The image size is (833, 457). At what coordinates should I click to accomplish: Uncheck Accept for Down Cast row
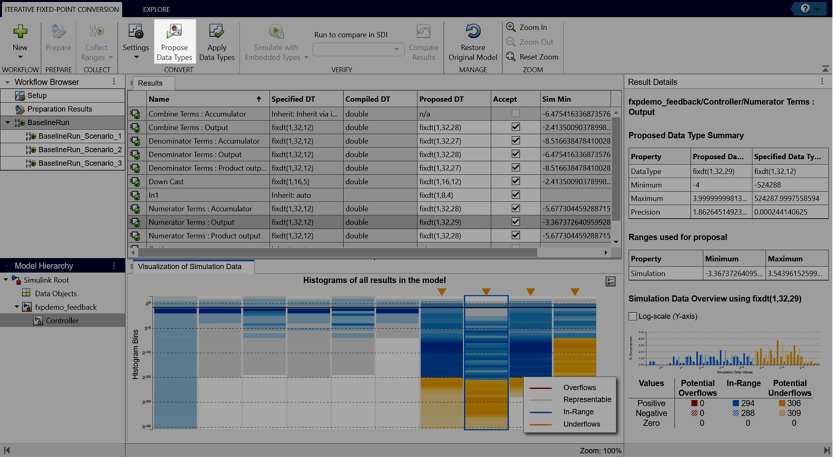(x=515, y=181)
